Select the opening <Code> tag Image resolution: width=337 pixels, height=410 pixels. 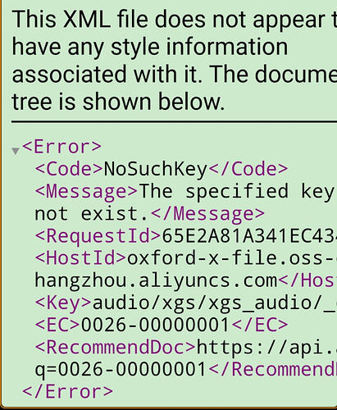[69, 169]
